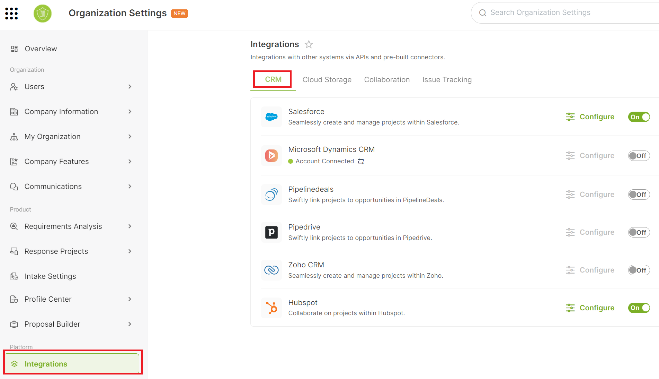Expand the Response Projects chevron
Image resolution: width=659 pixels, height=379 pixels.
point(130,251)
